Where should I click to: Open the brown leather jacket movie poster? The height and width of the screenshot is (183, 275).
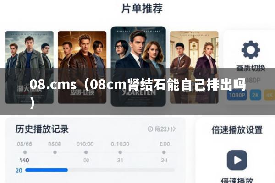pyautogui.click(x=82, y=67)
